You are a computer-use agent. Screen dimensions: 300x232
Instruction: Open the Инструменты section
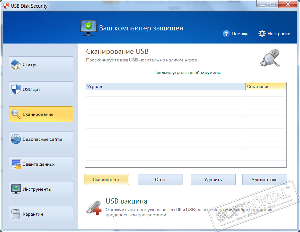click(x=41, y=189)
